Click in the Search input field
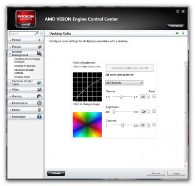Screen dimensions: 195x186 pos(22,34)
